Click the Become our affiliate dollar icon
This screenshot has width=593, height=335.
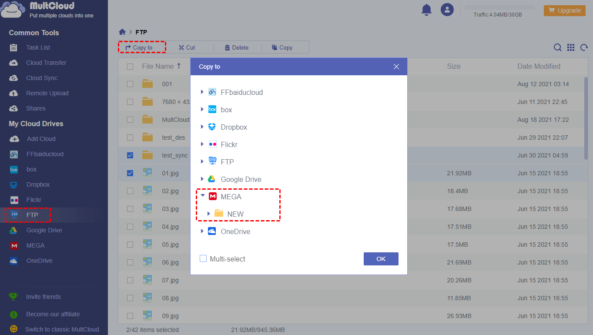[x=13, y=314]
